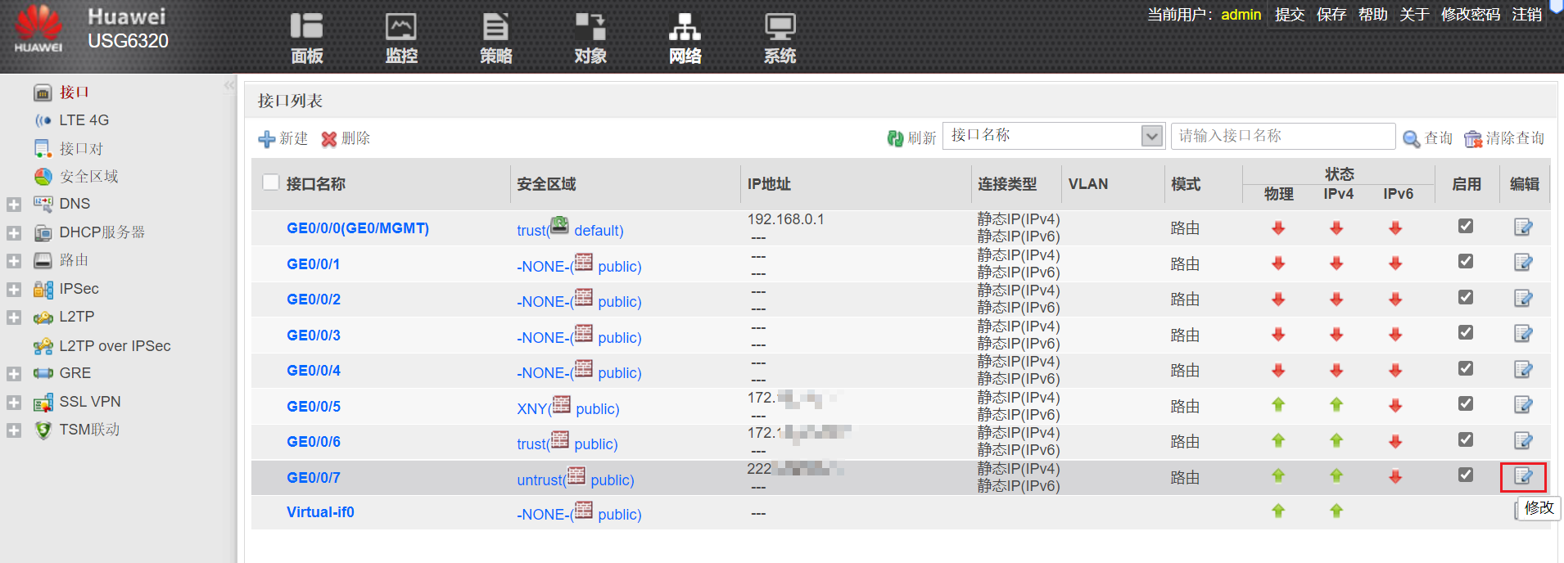Expand the IPSec tree node
The image size is (1564, 563).
14,290
